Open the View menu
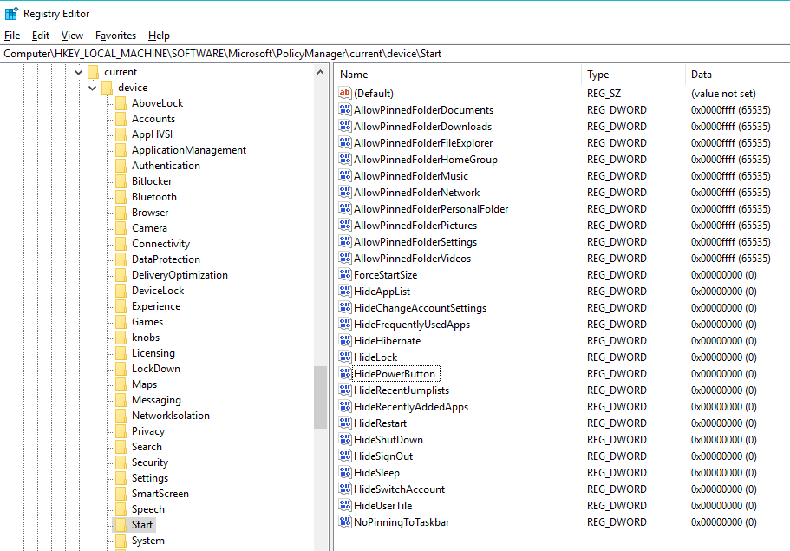 [x=72, y=36]
